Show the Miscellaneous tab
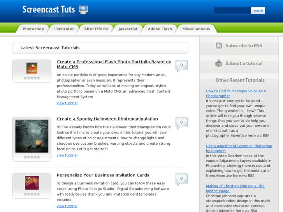The width and height of the screenshot is (283, 212). pos(196,29)
